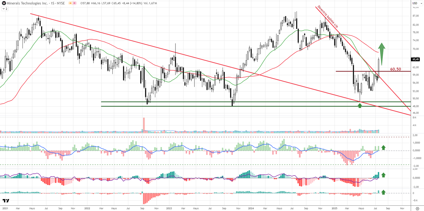Click the TradingView logo in the bottom left
The image size is (424, 211).
pyautogui.click(x=6, y=201)
